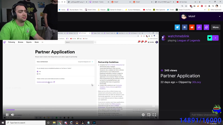Image resolution: width=223 pixels, height=125 pixels.
Task: Click the More share button
Action: tap(215, 27)
